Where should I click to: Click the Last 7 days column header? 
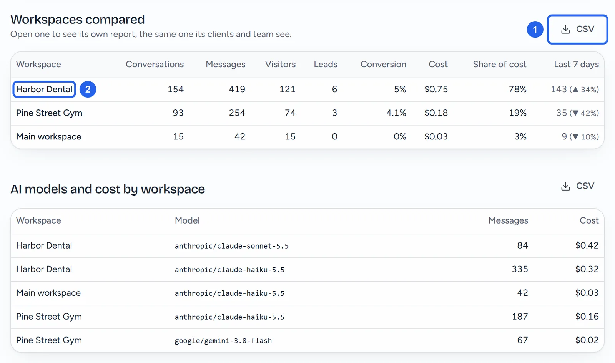(x=576, y=64)
